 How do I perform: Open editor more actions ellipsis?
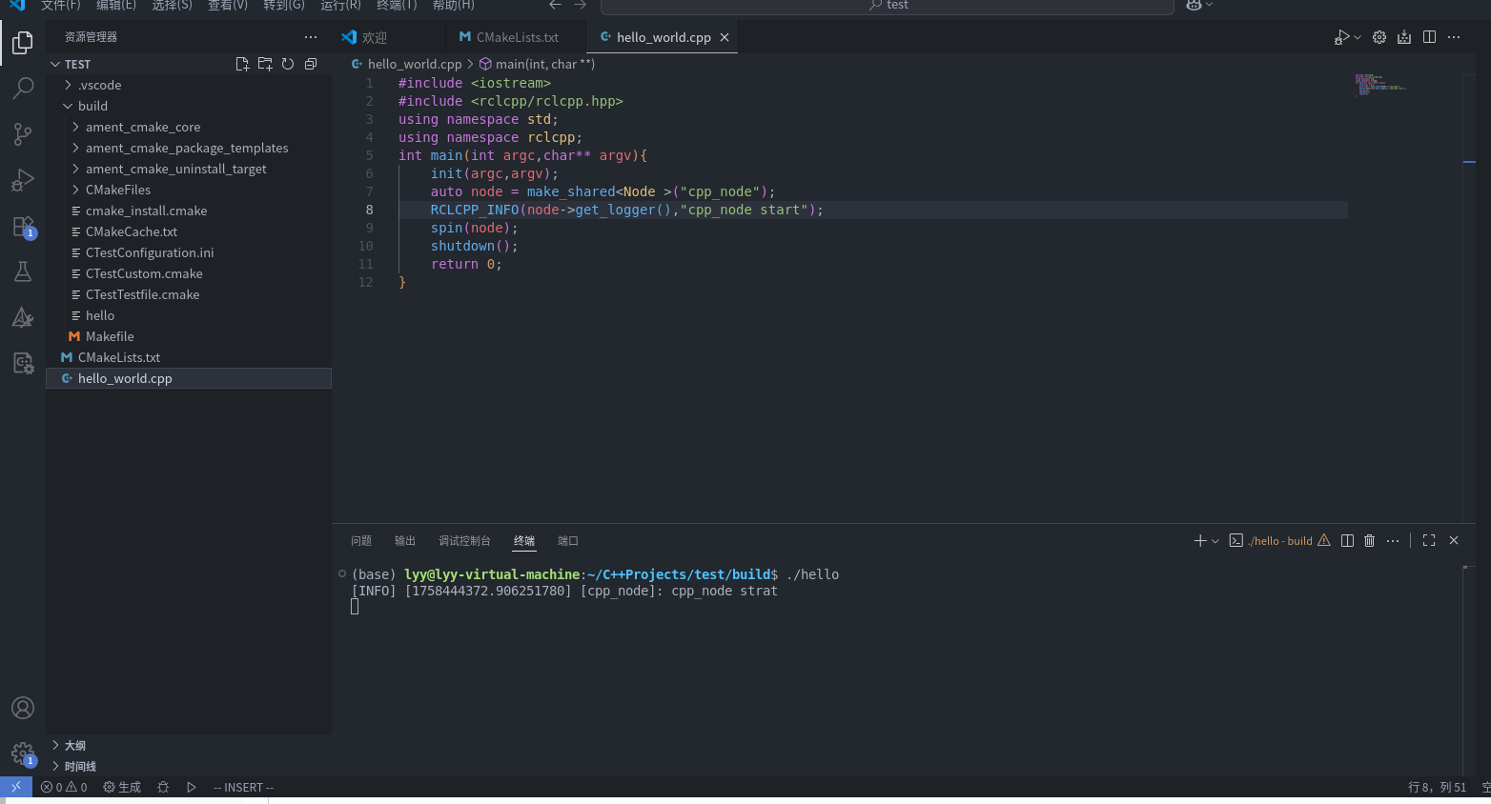coord(1454,37)
